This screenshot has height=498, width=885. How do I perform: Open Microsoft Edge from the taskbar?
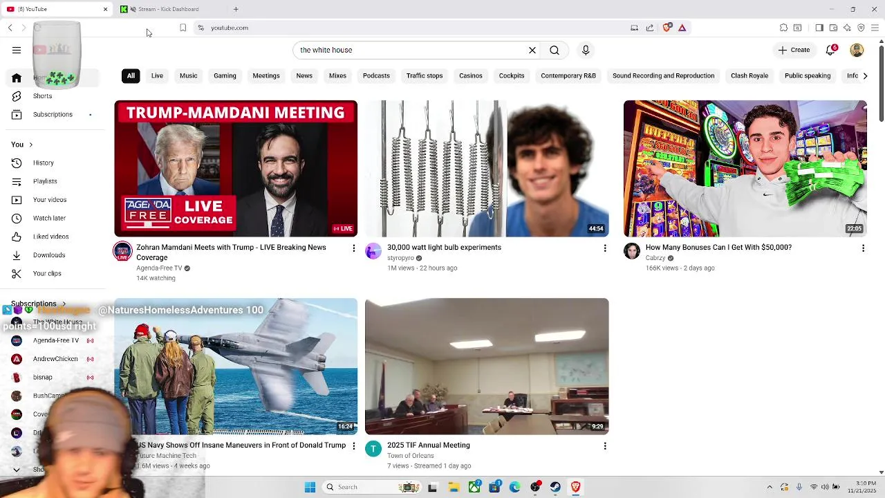514,487
